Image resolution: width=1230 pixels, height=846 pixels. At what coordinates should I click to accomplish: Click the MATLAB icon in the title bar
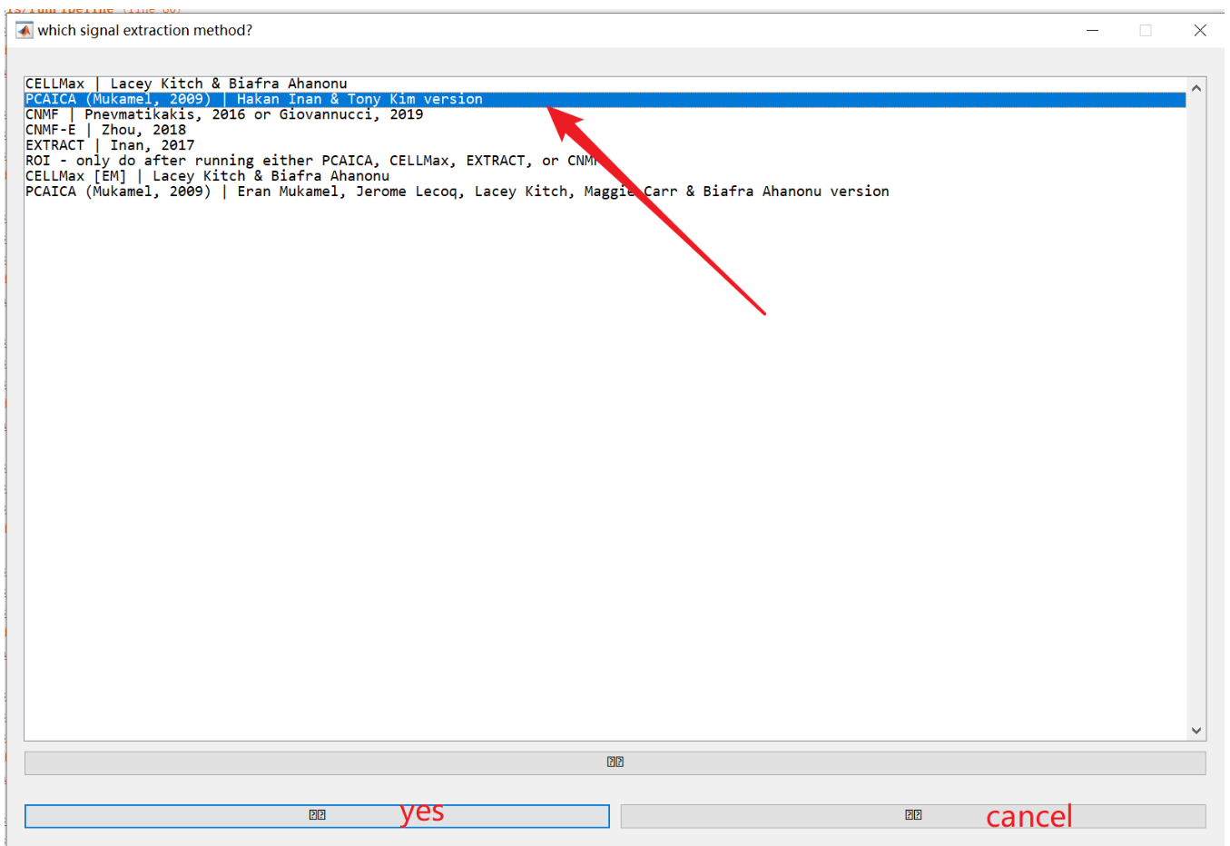(25, 30)
